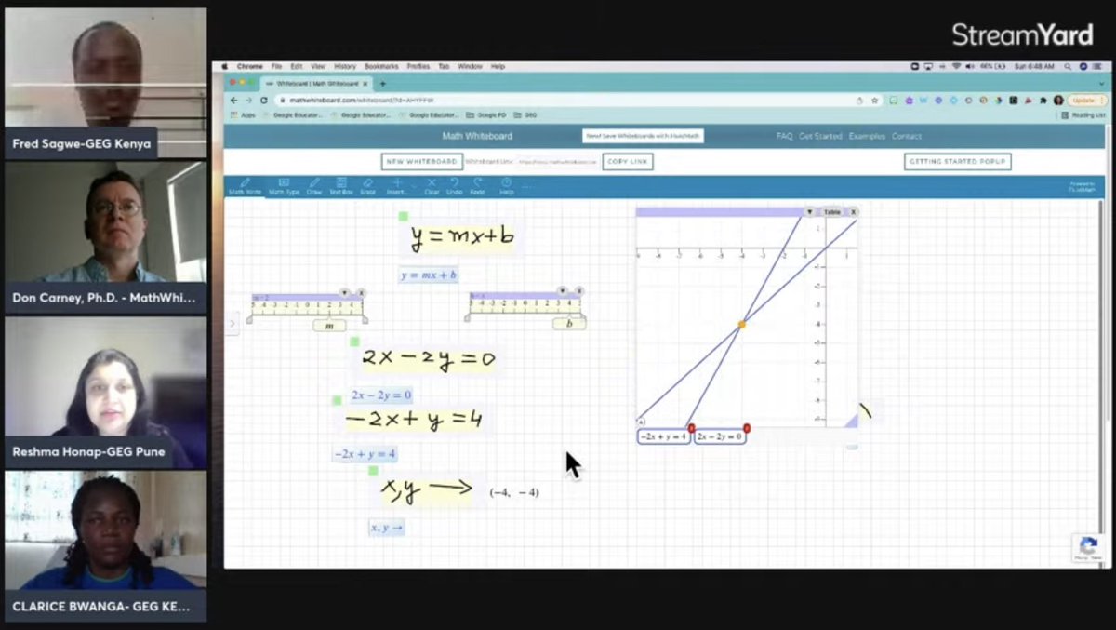1116x630 pixels.
Task: Open the Edit menu
Action: click(297, 67)
